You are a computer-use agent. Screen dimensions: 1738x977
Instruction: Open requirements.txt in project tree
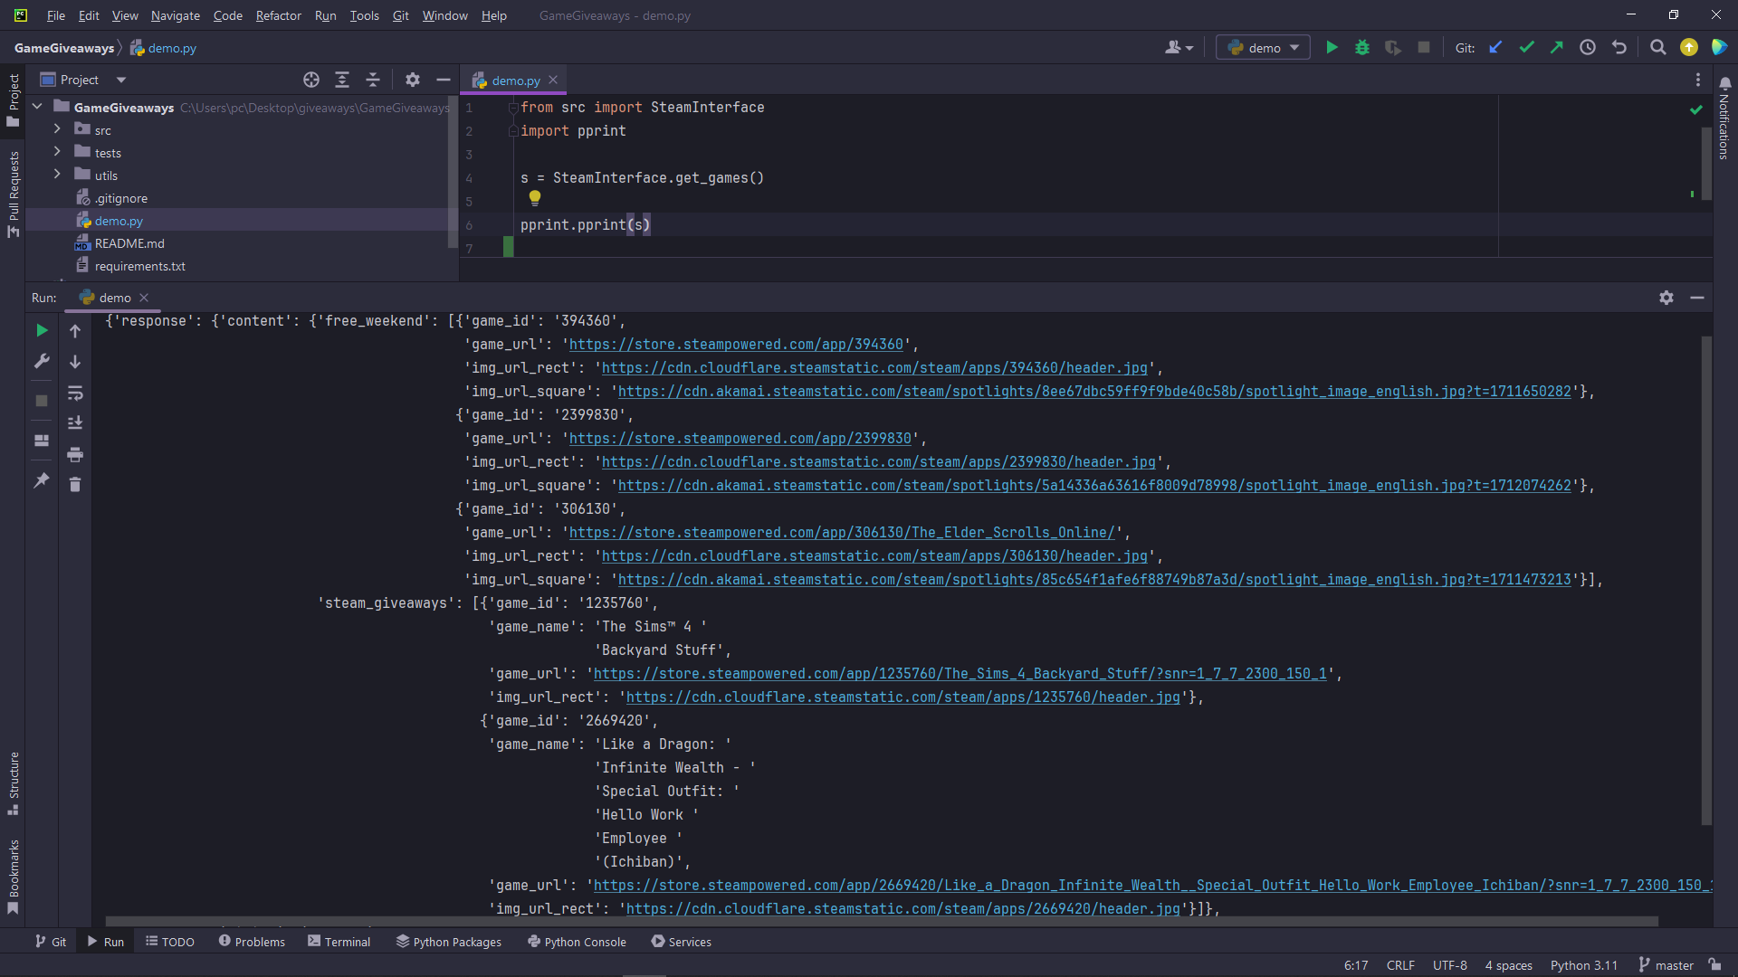point(139,266)
